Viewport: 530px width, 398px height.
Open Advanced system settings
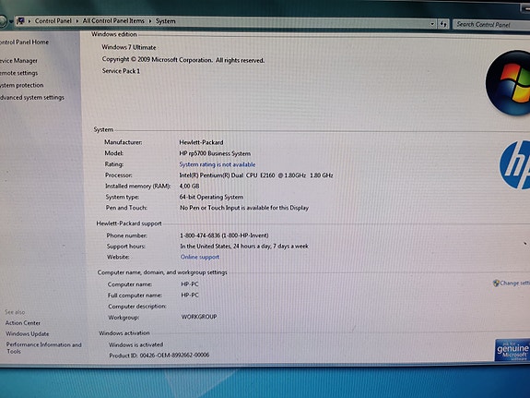tap(32, 98)
